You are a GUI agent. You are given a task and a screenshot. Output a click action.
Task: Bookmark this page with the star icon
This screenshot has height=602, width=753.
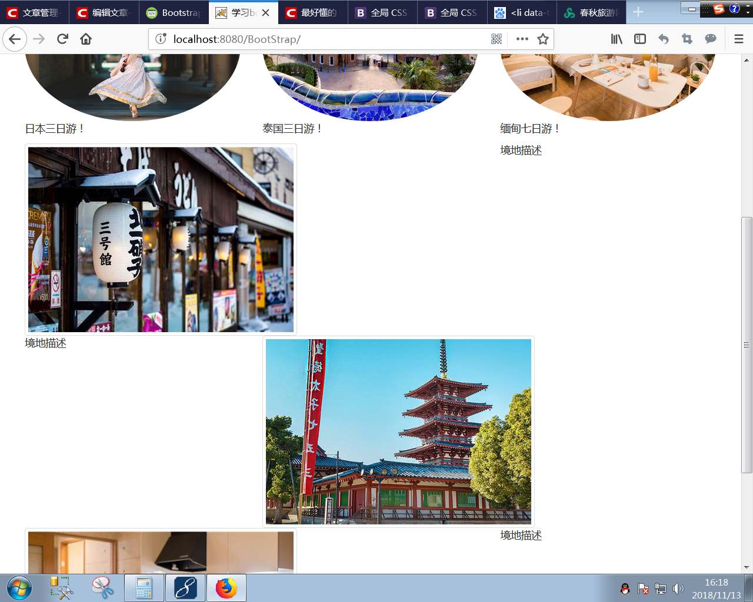(543, 39)
